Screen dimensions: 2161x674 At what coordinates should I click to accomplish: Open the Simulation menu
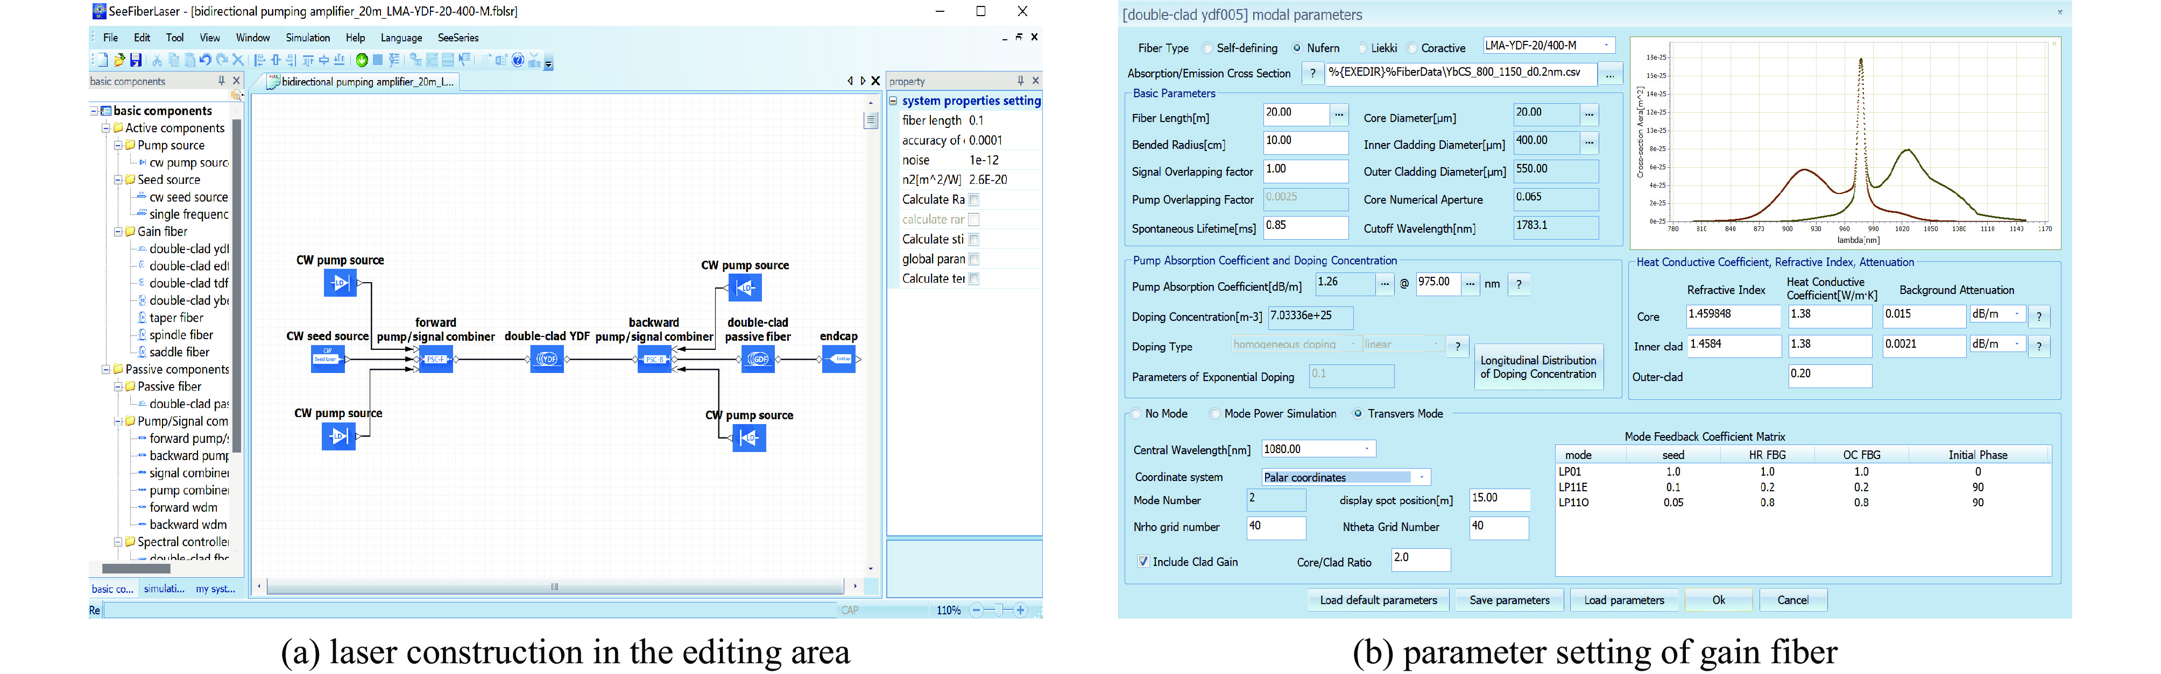pos(308,38)
